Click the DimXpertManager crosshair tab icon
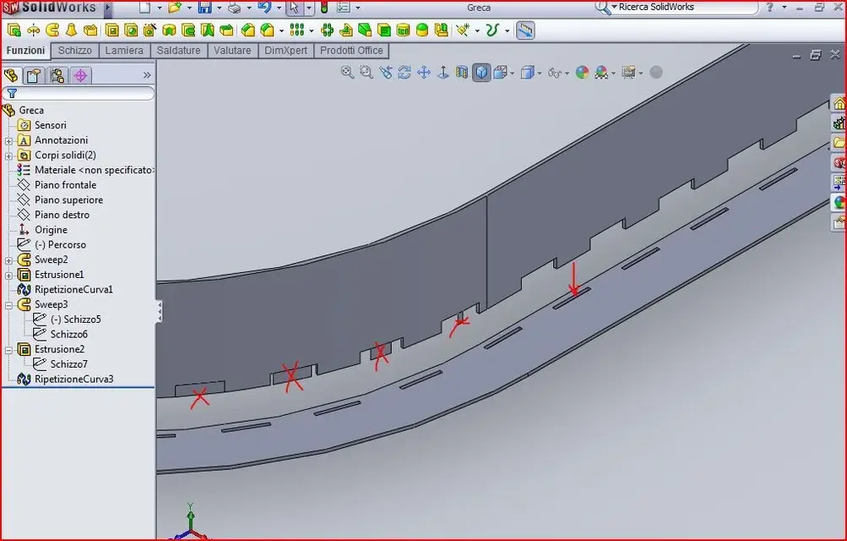Viewport: 847px width, 541px height. pos(80,76)
